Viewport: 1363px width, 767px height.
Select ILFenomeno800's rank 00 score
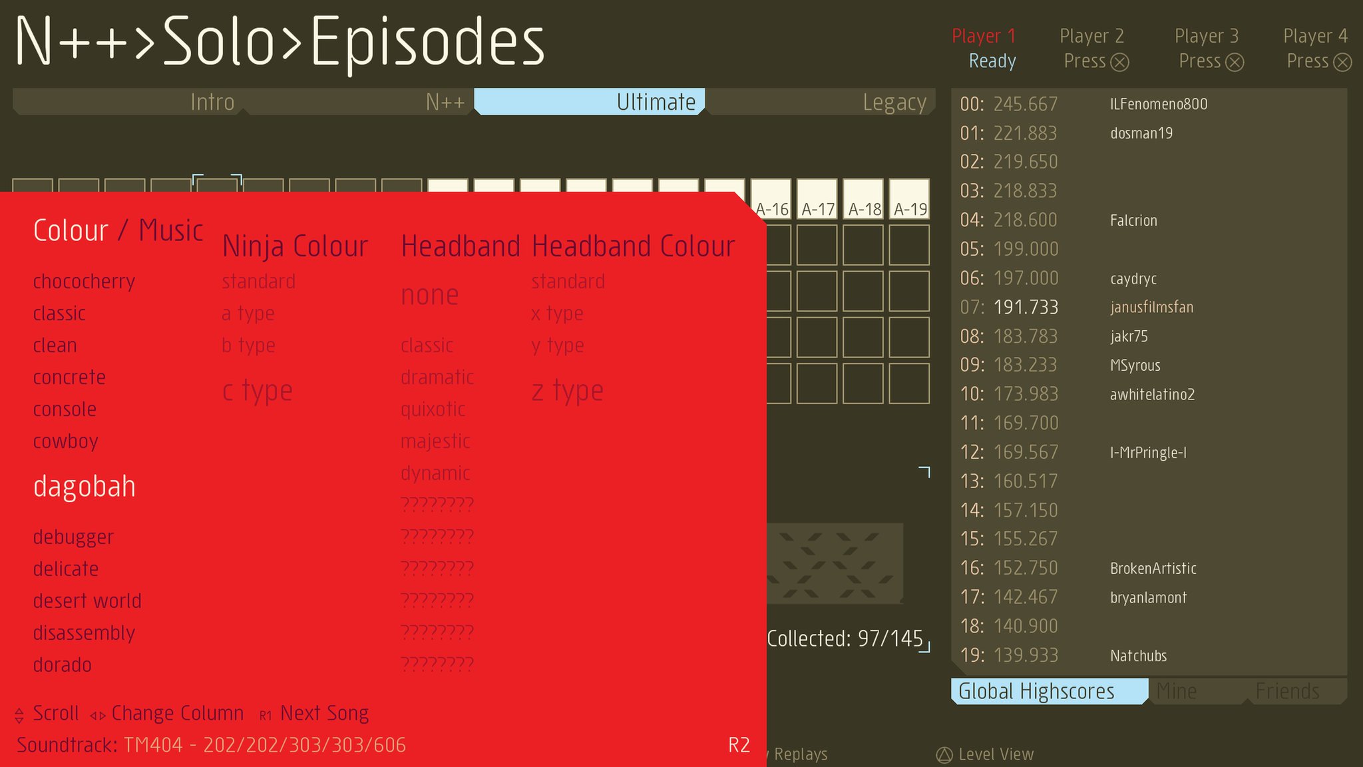click(x=1149, y=105)
